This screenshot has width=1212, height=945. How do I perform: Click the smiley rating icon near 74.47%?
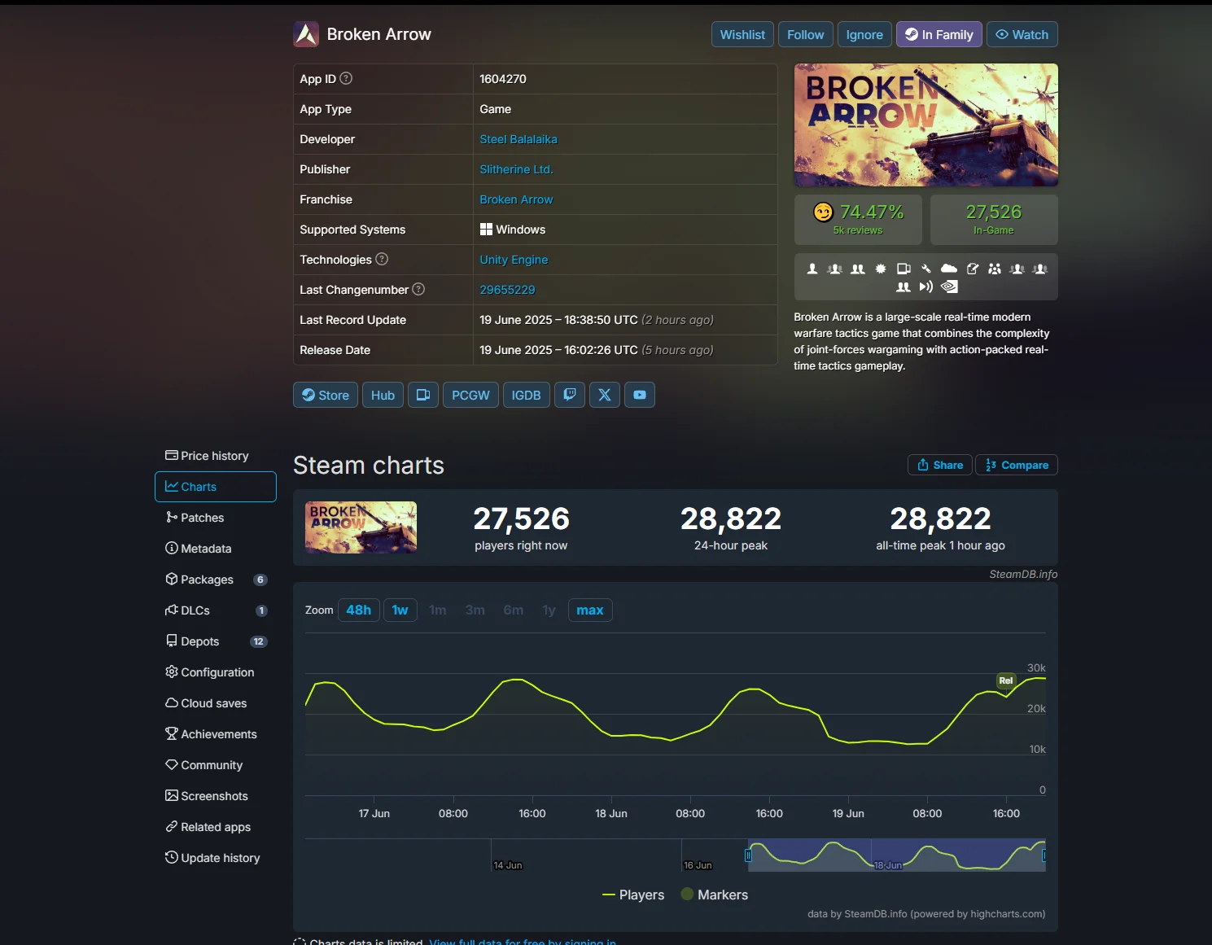(823, 212)
